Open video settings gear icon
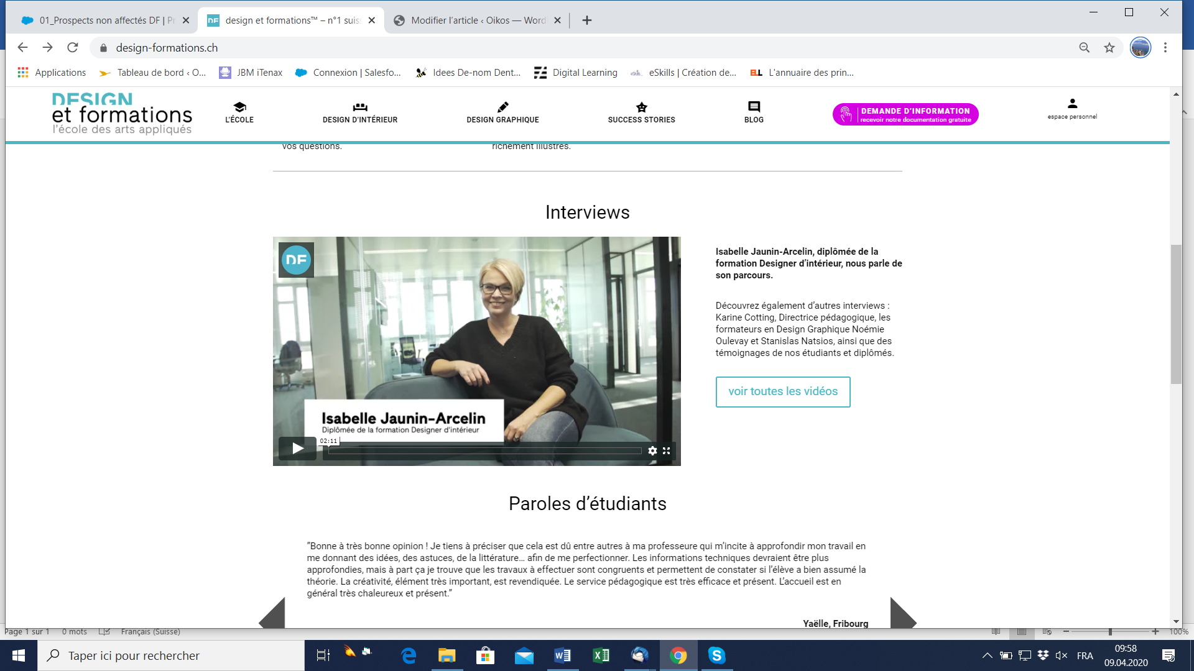The width and height of the screenshot is (1194, 671). (x=652, y=451)
